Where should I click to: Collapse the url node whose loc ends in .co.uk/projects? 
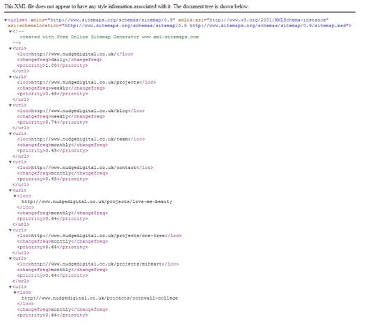click(x=10, y=77)
